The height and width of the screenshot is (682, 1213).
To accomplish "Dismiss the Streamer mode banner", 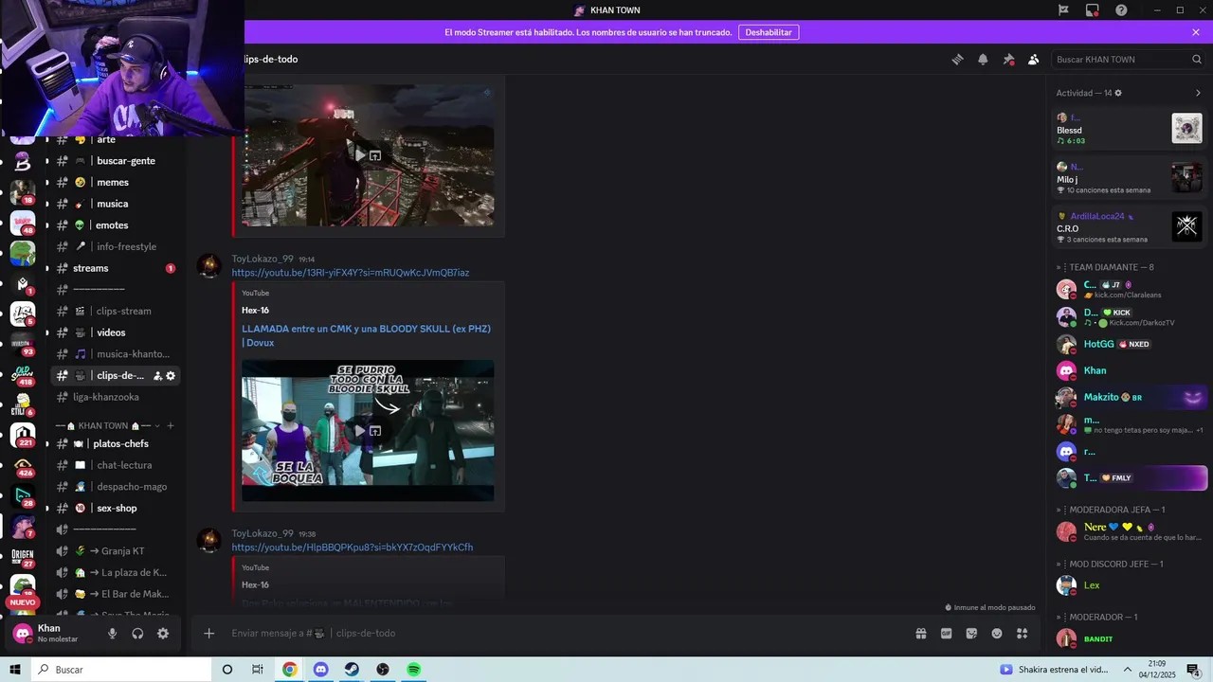I will (1196, 32).
